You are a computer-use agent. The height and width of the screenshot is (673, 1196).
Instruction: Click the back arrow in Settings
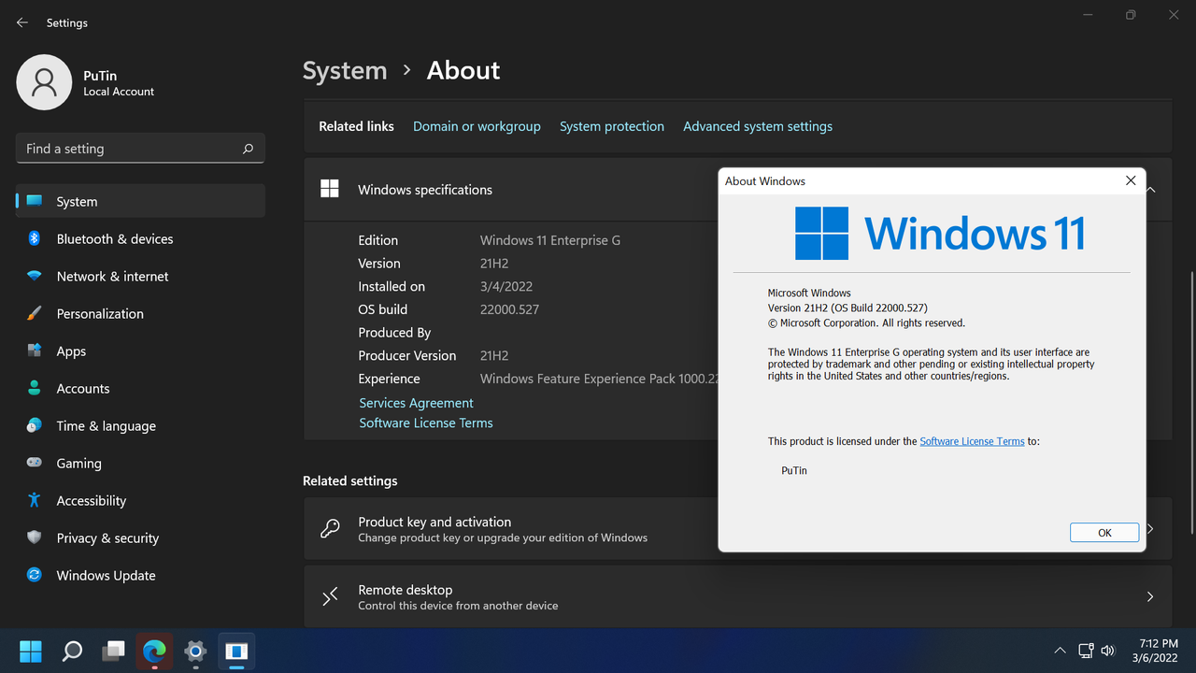tap(22, 22)
